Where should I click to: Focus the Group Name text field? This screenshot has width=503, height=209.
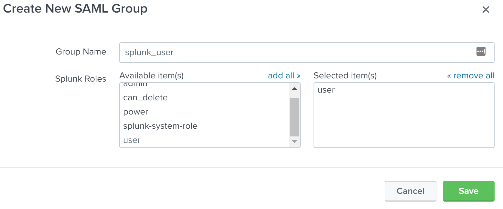[x=291, y=52]
